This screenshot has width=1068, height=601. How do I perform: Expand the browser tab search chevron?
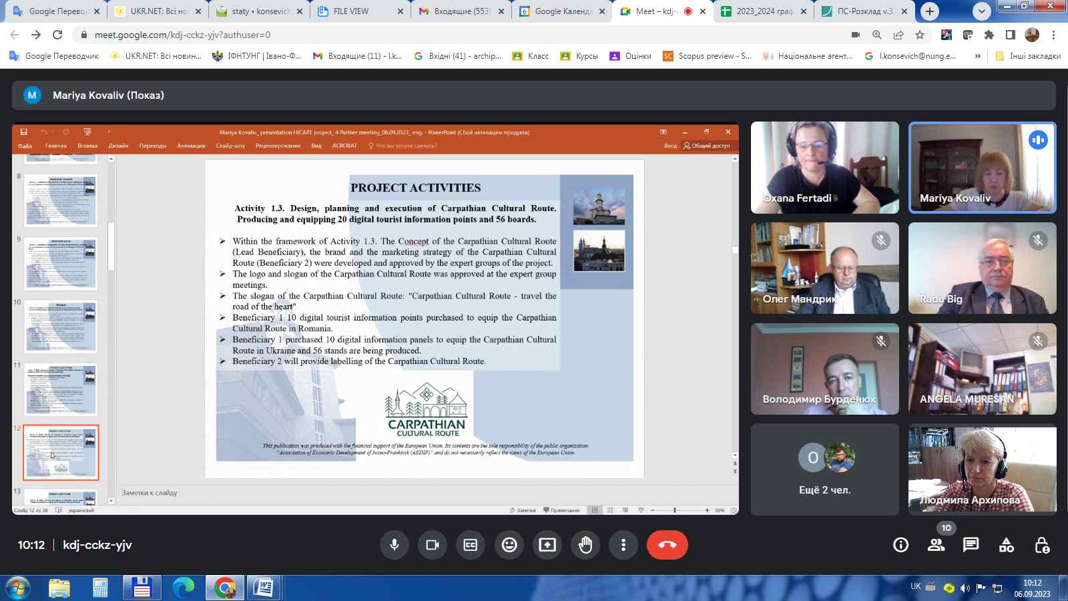click(x=981, y=11)
